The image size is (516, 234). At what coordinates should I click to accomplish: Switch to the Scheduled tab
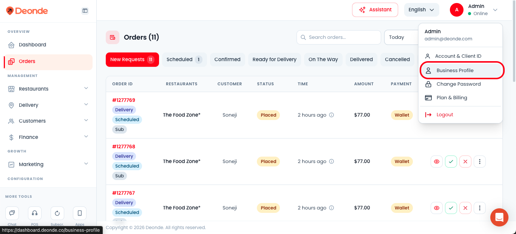[184, 60]
